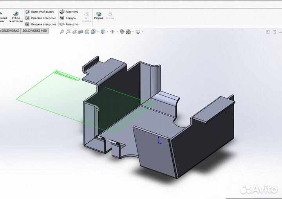The height and width of the screenshot is (199, 282).
Task: Open the View Orientation cube icon
Action: (93, 32)
